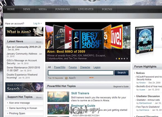Open the Gladiator Discussion category

(148, 96)
